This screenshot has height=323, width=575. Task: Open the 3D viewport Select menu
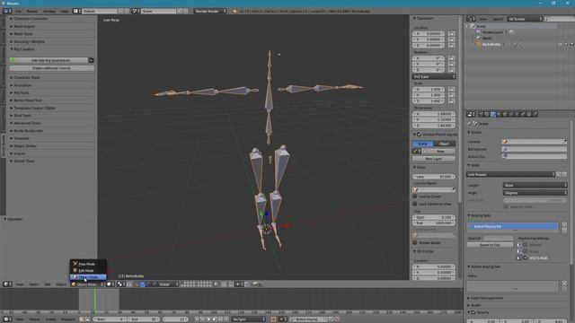pyautogui.click(x=34, y=284)
